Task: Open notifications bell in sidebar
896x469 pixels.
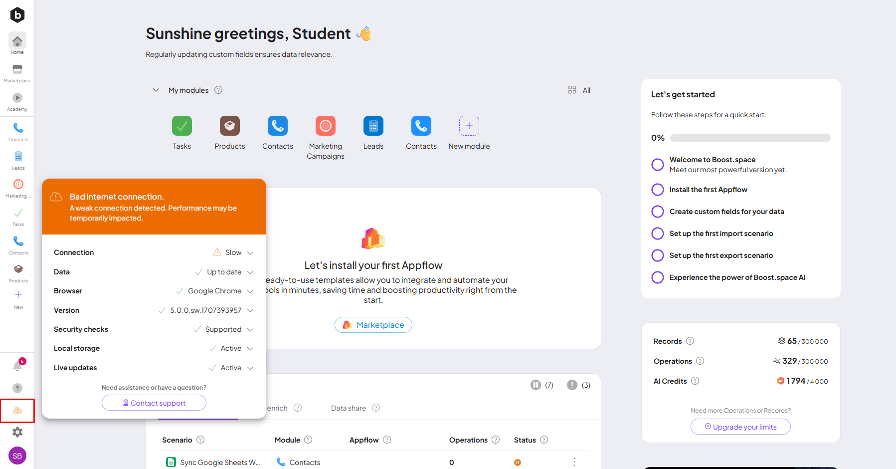Action: tap(17, 366)
